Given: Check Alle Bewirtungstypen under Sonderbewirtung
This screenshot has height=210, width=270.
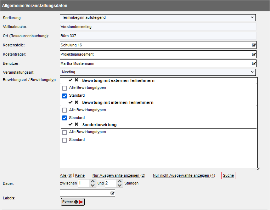Looking at the screenshot, I should pyautogui.click(x=64, y=132).
